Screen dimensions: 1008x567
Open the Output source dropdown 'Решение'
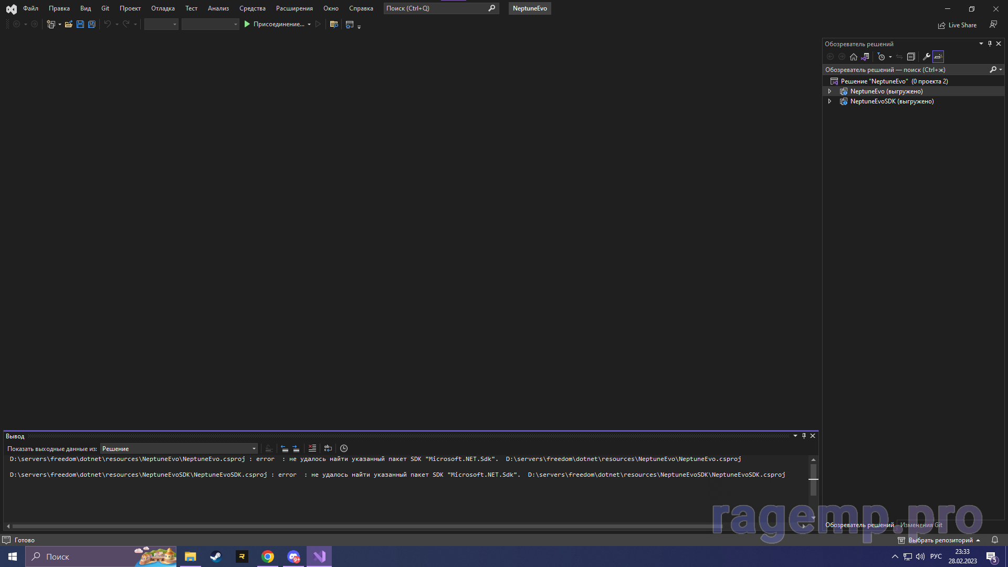point(179,448)
